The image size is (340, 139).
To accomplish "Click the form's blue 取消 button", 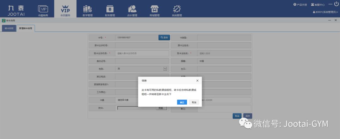I will click(x=237, y=116).
